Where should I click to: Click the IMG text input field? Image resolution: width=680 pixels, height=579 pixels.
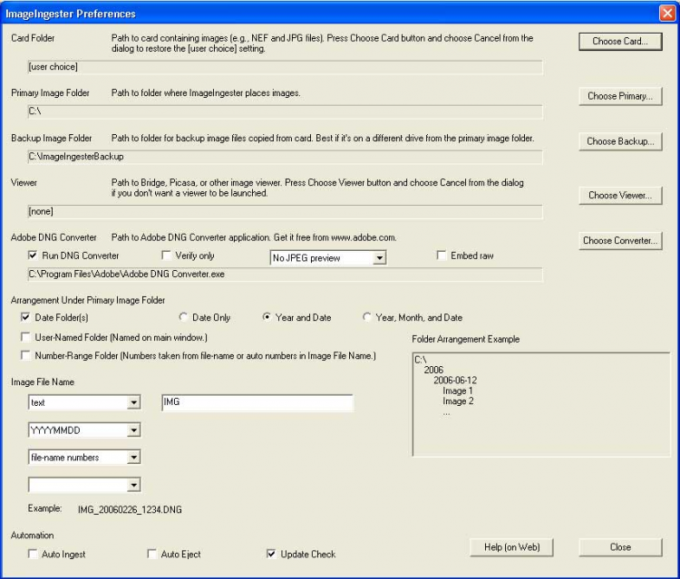pos(257,402)
